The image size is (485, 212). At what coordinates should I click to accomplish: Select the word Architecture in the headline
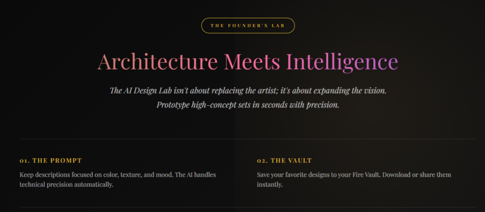tap(157, 62)
